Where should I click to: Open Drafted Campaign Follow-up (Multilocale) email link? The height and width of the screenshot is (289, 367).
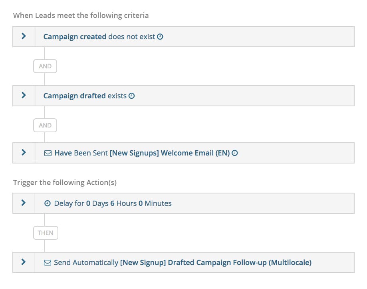click(x=216, y=263)
